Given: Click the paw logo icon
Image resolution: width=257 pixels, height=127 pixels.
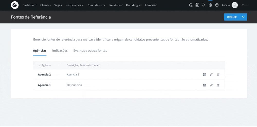Looking at the screenshot, I should pyautogui.click(x=15, y=5).
